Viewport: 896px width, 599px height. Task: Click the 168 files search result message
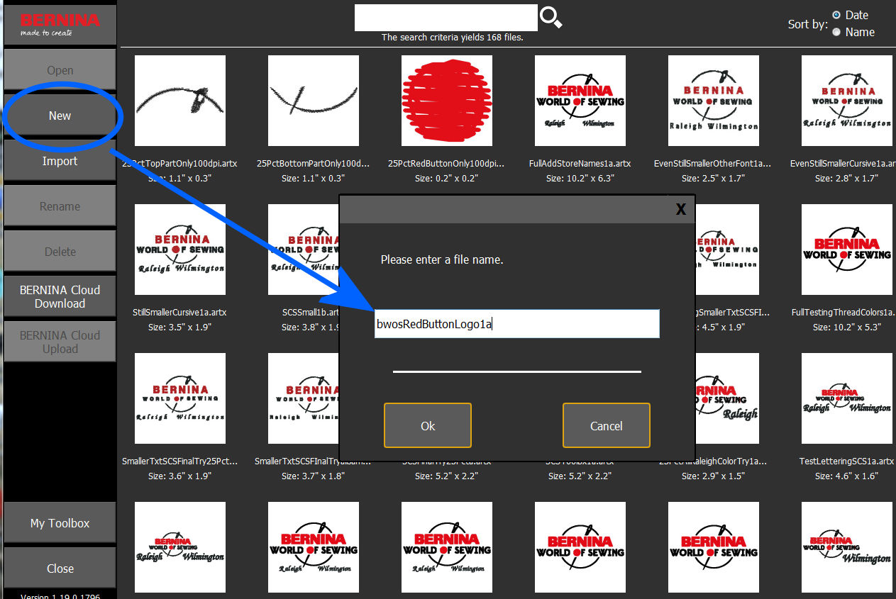452,38
